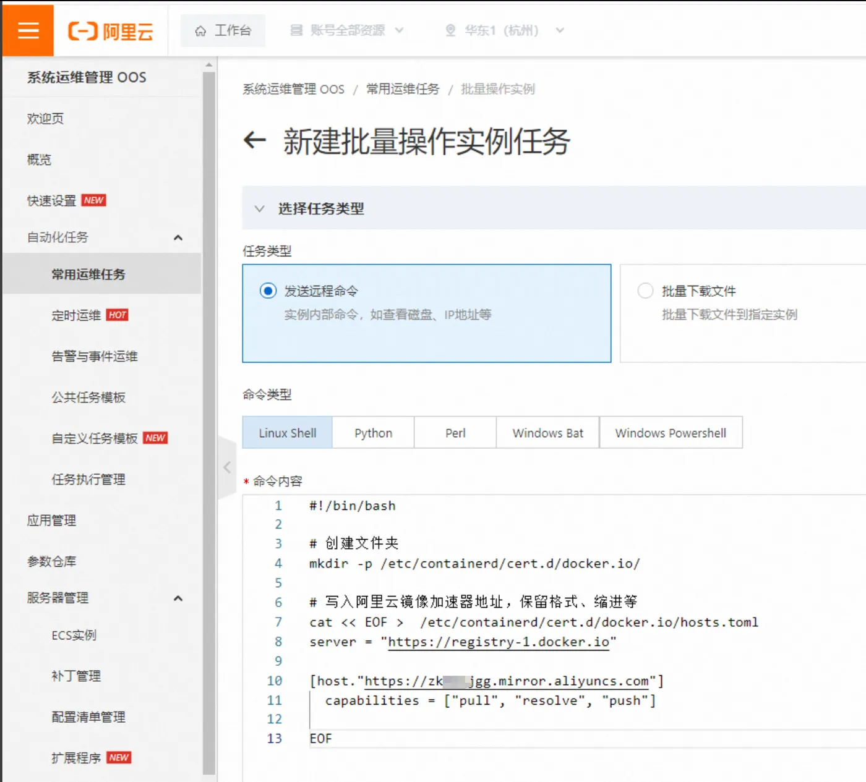This screenshot has height=782, width=866.
Task: Click the sidebar scrollbar up arrow
Action: [209, 64]
